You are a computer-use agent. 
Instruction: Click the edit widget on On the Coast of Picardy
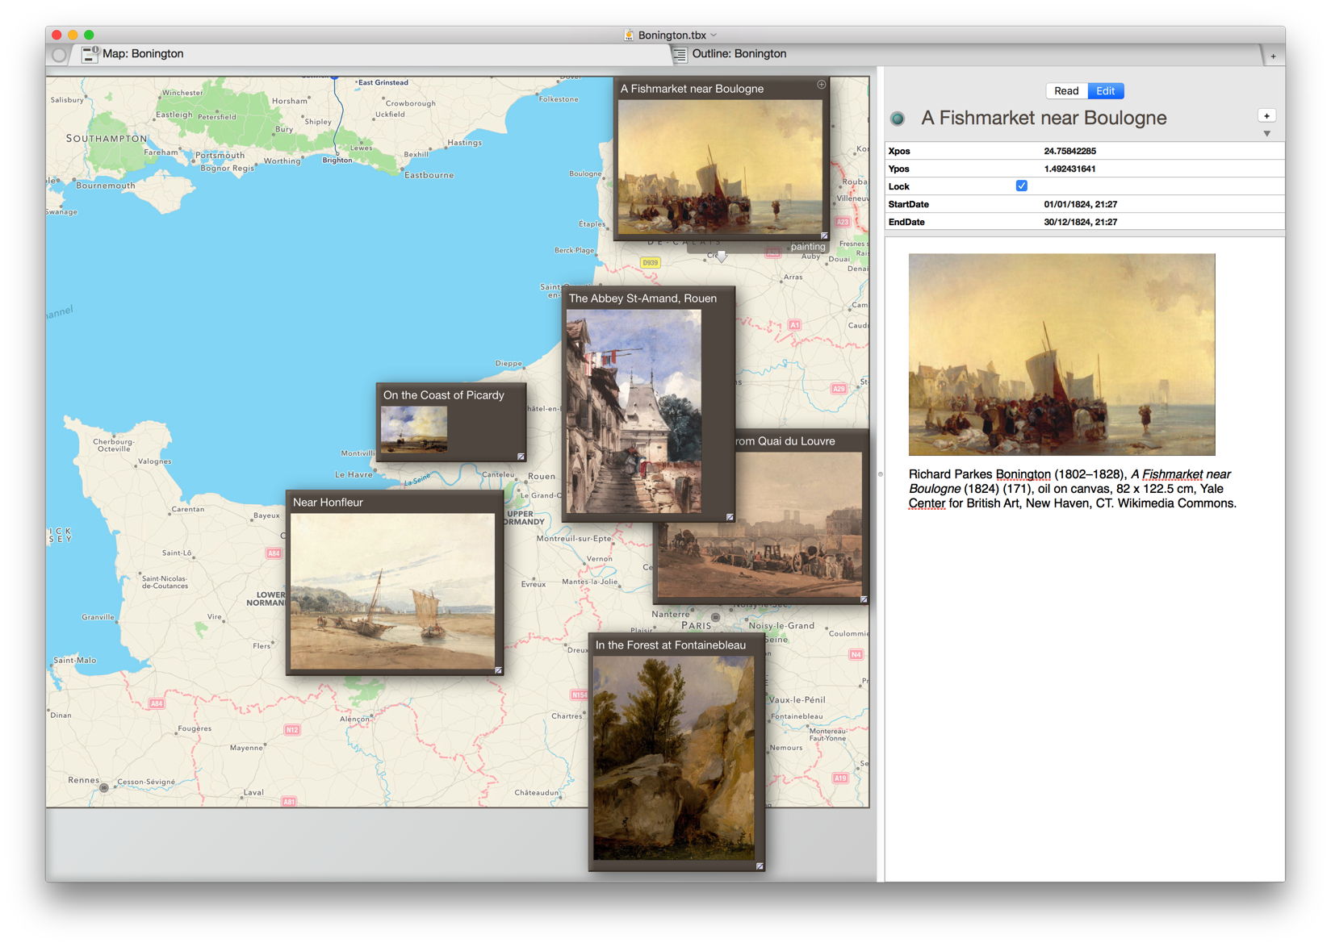(x=521, y=457)
